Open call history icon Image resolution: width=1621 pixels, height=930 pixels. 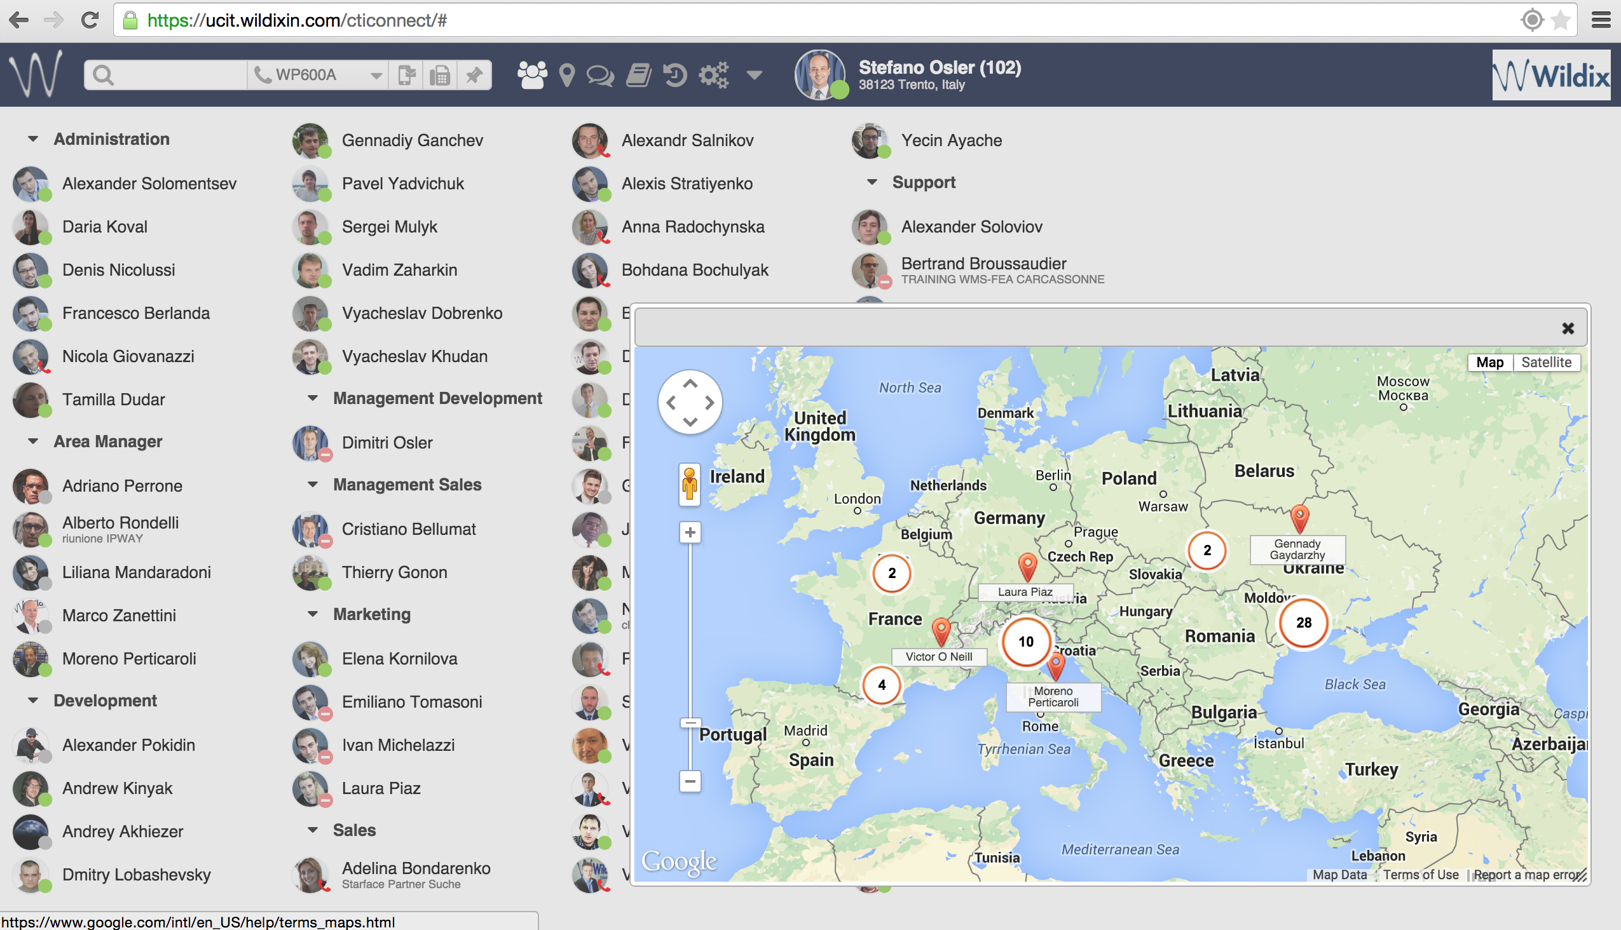674,76
